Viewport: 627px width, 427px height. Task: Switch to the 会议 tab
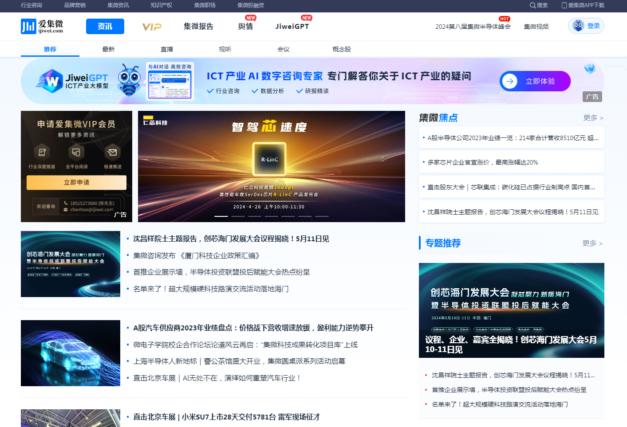coord(284,49)
